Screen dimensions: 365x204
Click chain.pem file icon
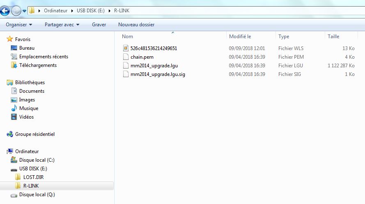pyautogui.click(x=126, y=57)
